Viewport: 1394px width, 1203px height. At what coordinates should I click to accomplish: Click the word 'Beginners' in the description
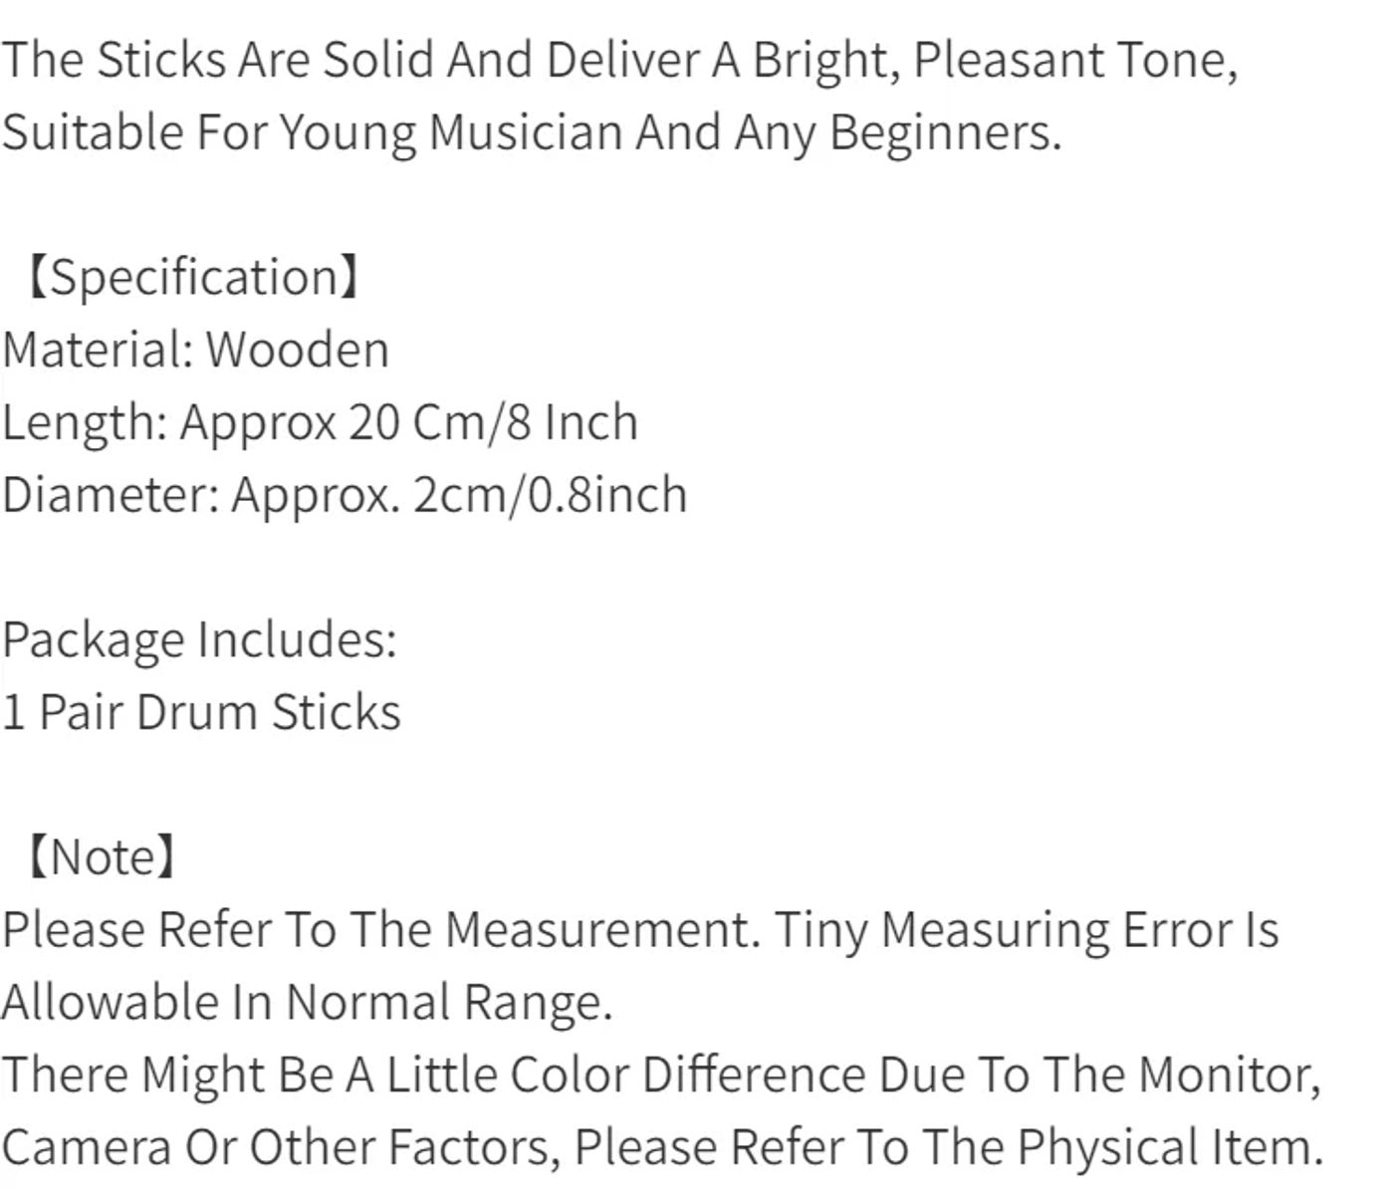946,132
